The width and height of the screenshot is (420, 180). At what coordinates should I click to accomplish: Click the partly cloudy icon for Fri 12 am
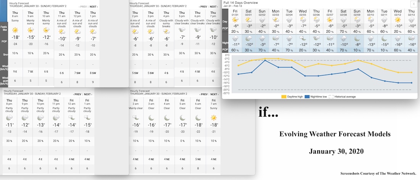71,117
